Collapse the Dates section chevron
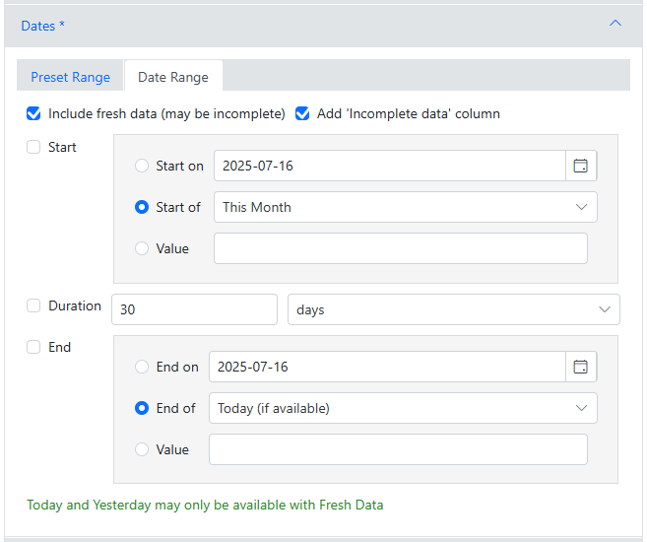The image size is (647, 542). point(615,24)
